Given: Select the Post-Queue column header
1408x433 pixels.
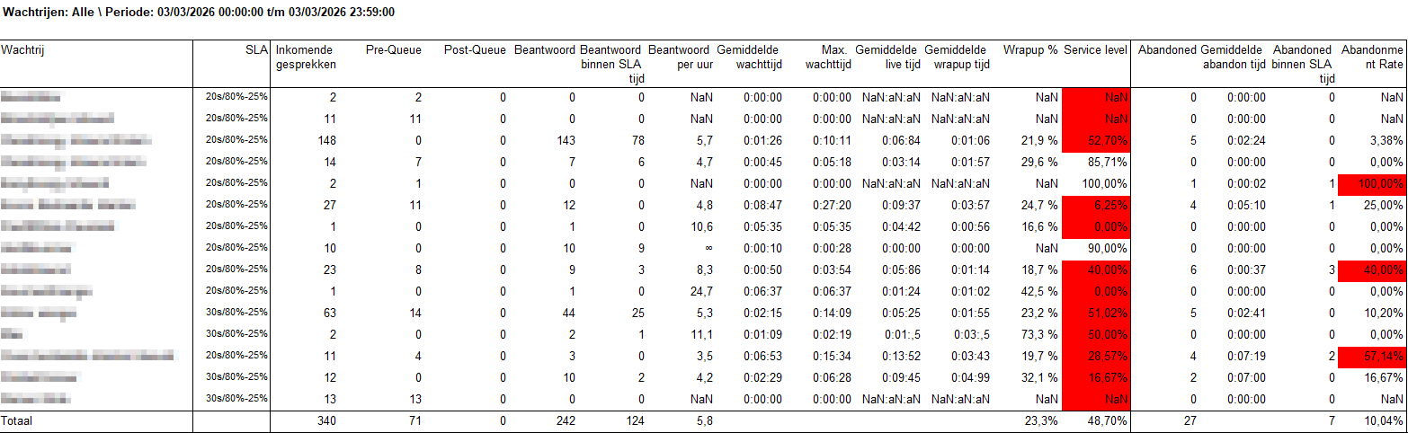Looking at the screenshot, I should pos(475,51).
